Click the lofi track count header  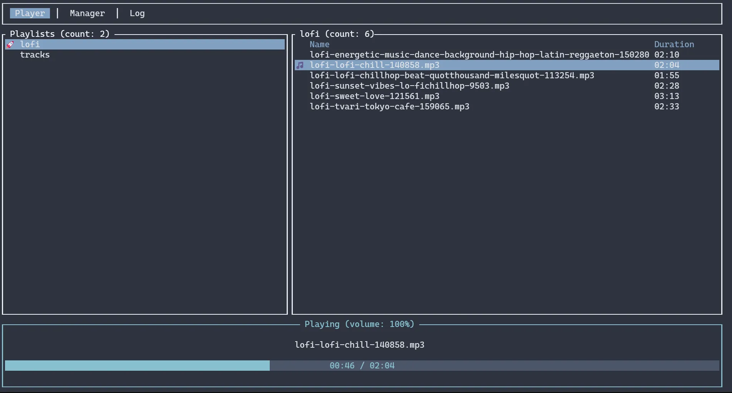click(x=337, y=34)
